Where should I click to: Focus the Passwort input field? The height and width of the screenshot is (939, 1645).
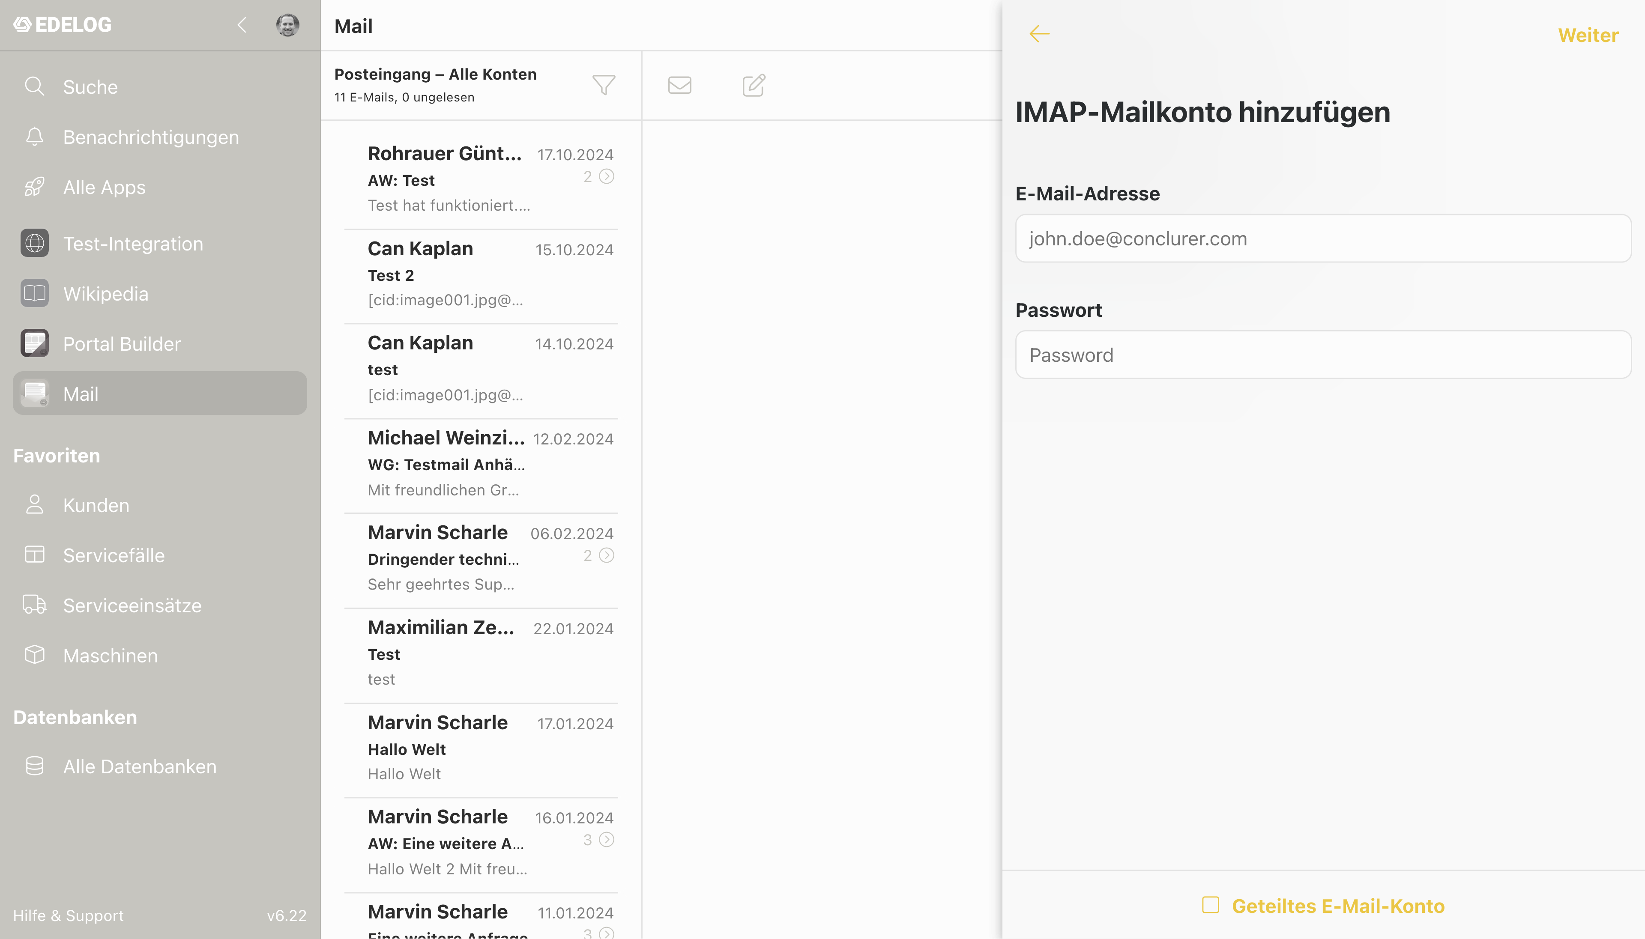click(x=1323, y=355)
